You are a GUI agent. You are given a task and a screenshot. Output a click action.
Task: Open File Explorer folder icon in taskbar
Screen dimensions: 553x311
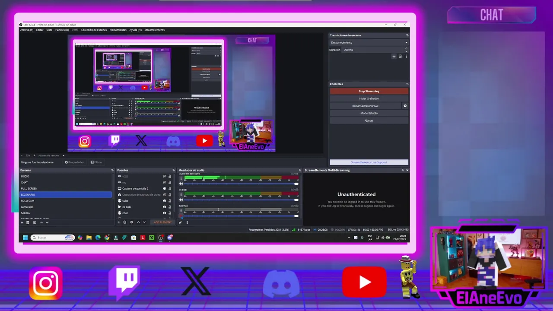[89, 238]
